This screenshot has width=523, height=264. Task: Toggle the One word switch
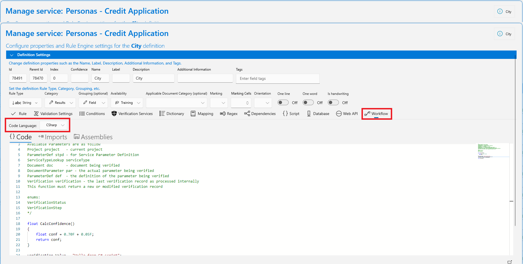click(308, 102)
